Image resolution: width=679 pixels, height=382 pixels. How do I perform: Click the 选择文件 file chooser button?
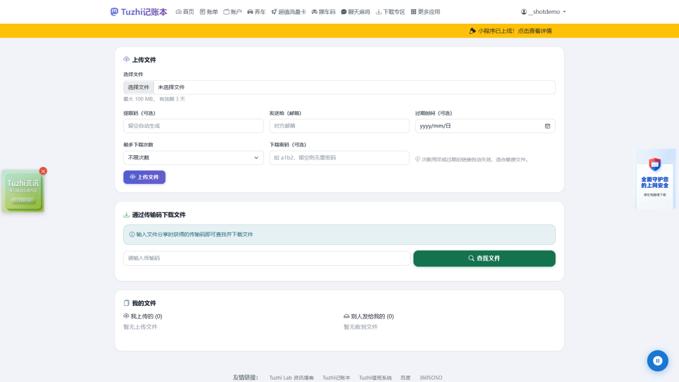[x=138, y=87]
